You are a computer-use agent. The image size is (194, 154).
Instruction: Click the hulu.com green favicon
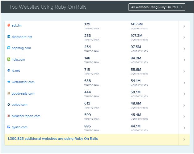click(x=9, y=59)
